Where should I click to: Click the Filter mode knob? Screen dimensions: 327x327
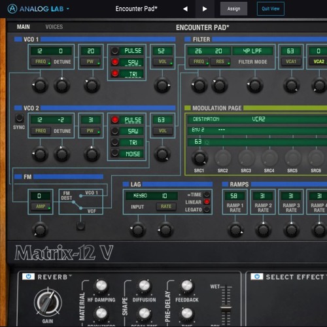coord(254,85)
